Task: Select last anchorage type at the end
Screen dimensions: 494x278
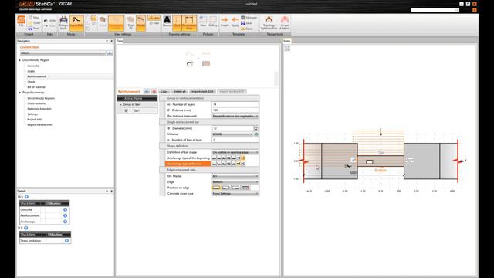Action: (243, 164)
